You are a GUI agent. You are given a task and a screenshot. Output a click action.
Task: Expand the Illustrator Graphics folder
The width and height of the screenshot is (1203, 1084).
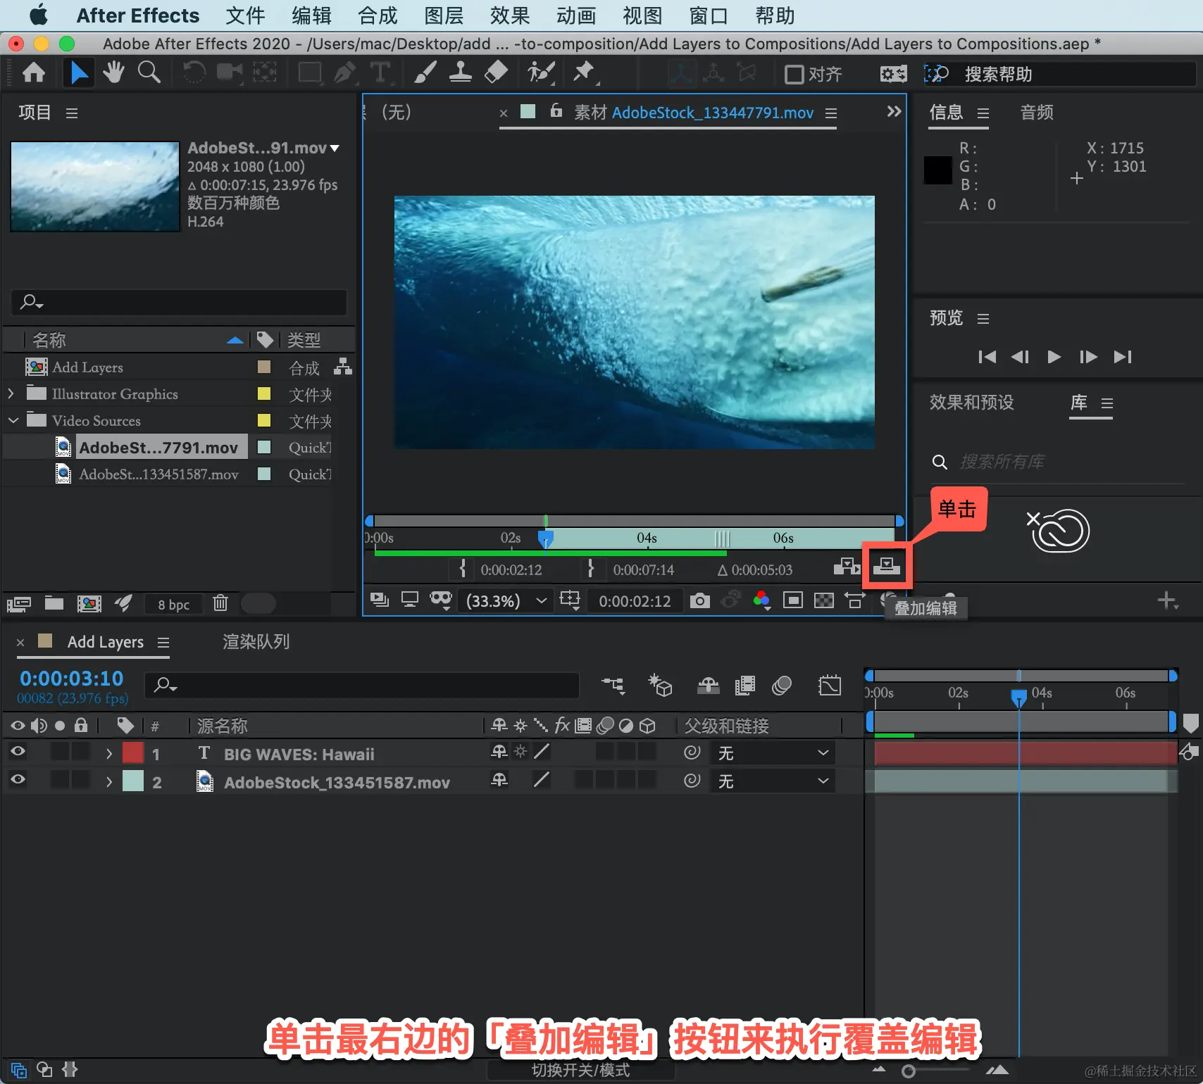[11, 393]
